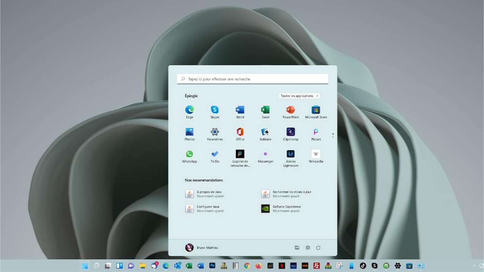This screenshot has height=272, width=484.
Task: Open File Explorer icon beside power button
Action: click(x=297, y=247)
